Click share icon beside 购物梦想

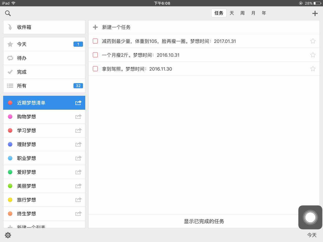pos(78,116)
